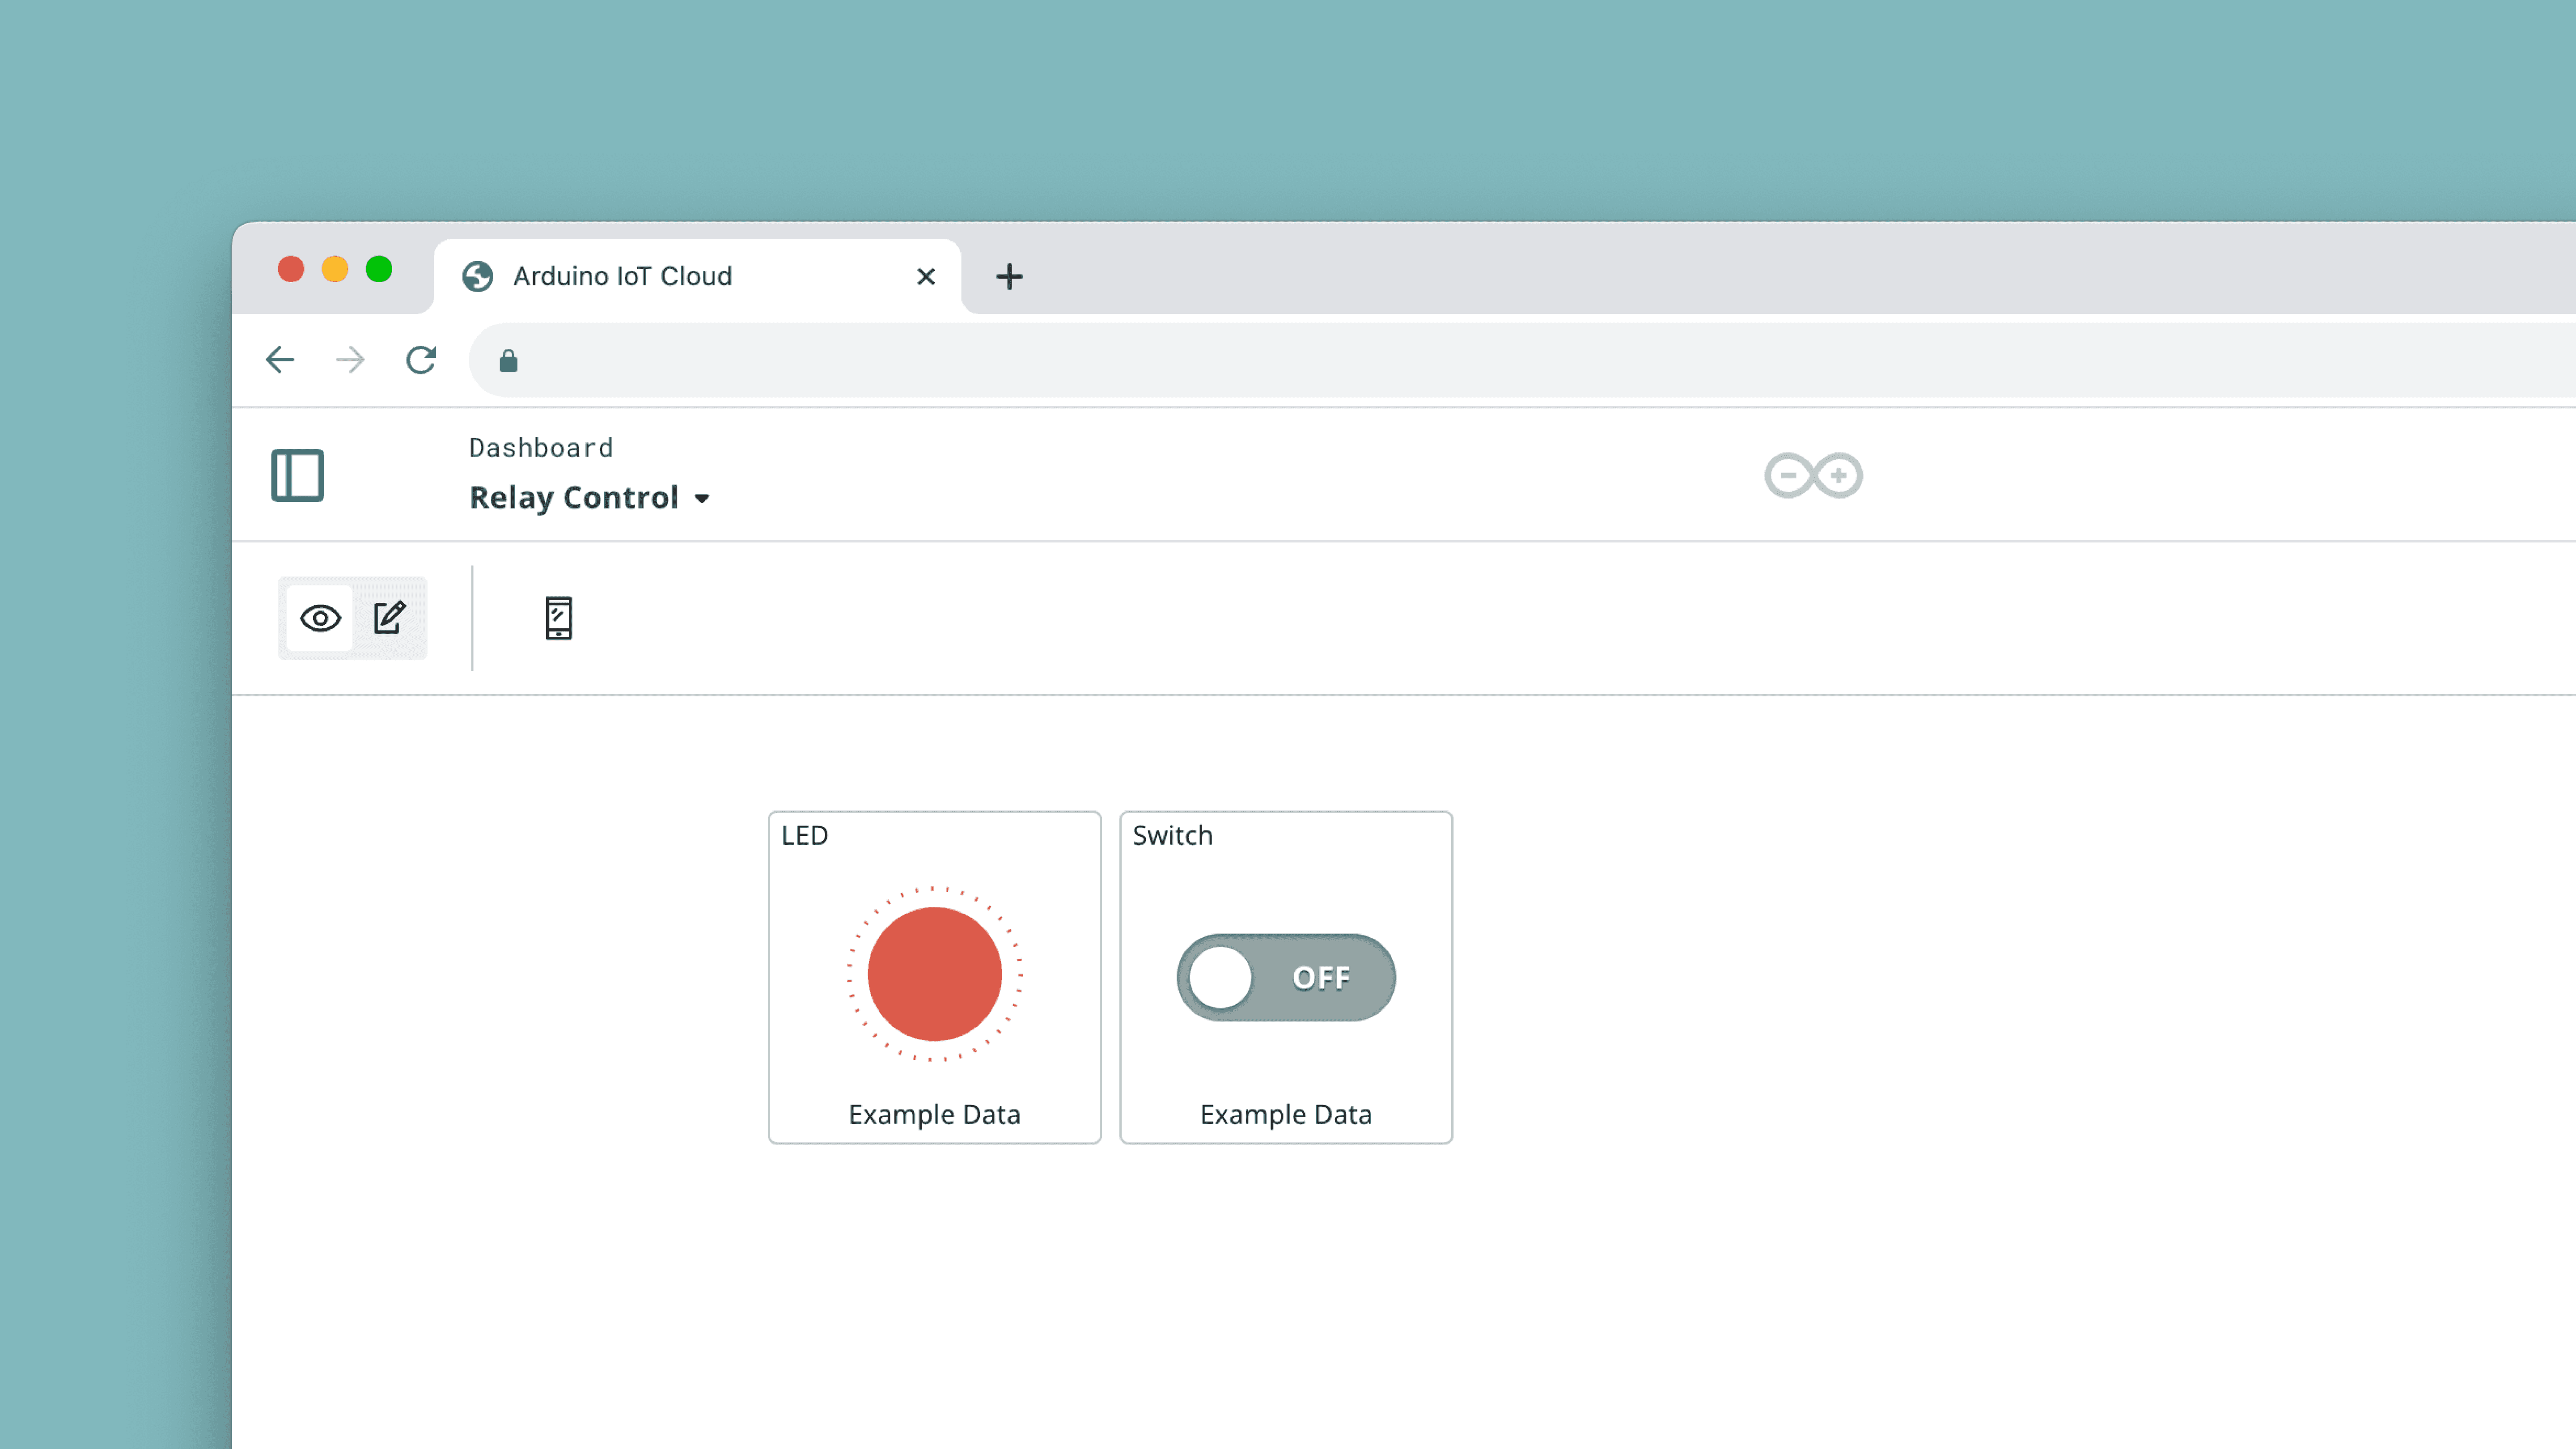Image resolution: width=2576 pixels, height=1449 pixels.
Task: Click the Dashboard breadcrumb label
Action: (x=541, y=448)
